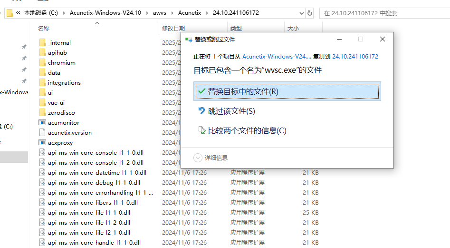This screenshot has width=450, height=248.
Task: Expand the 详细信息 details chevron
Action: [198, 158]
